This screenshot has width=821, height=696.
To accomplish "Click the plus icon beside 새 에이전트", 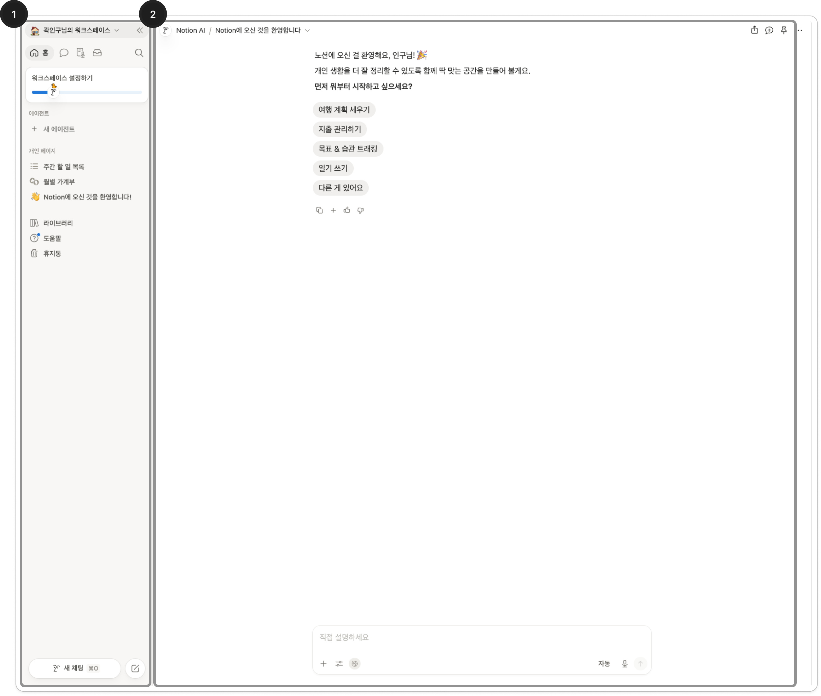I will [34, 129].
